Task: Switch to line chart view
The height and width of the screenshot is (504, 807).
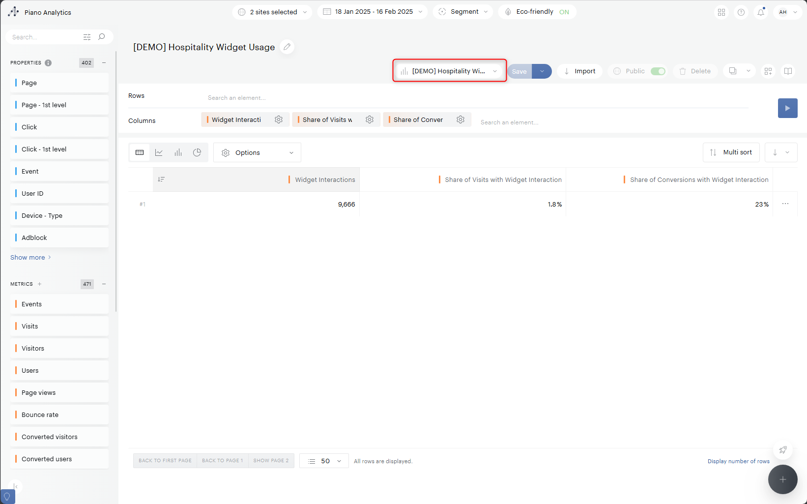Action: coord(159,152)
